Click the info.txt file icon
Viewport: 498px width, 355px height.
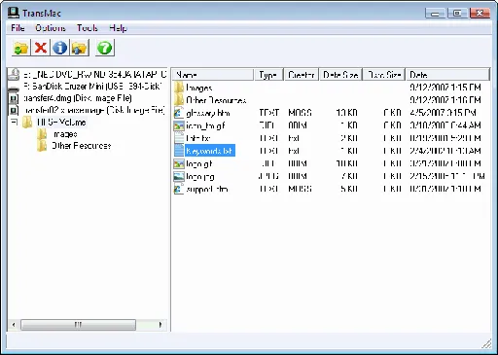(x=179, y=138)
